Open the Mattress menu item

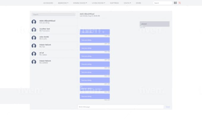[114, 3]
